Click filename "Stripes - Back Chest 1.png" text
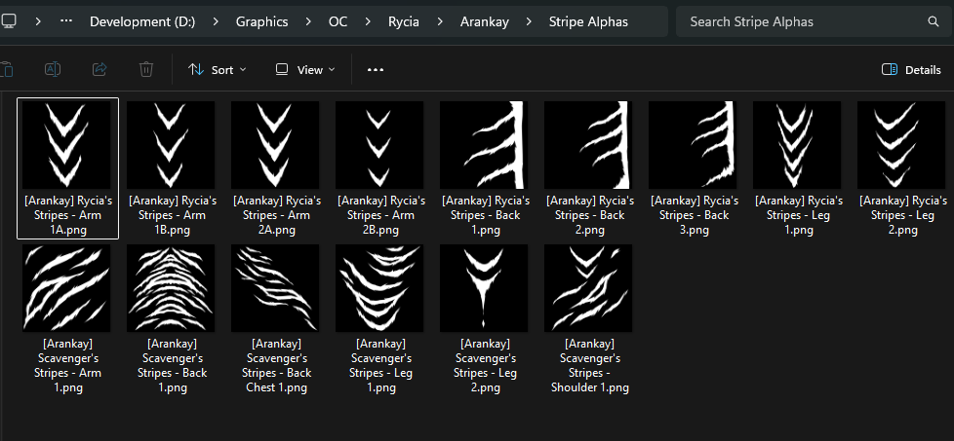Viewport: 954px width, 441px height. point(277,380)
